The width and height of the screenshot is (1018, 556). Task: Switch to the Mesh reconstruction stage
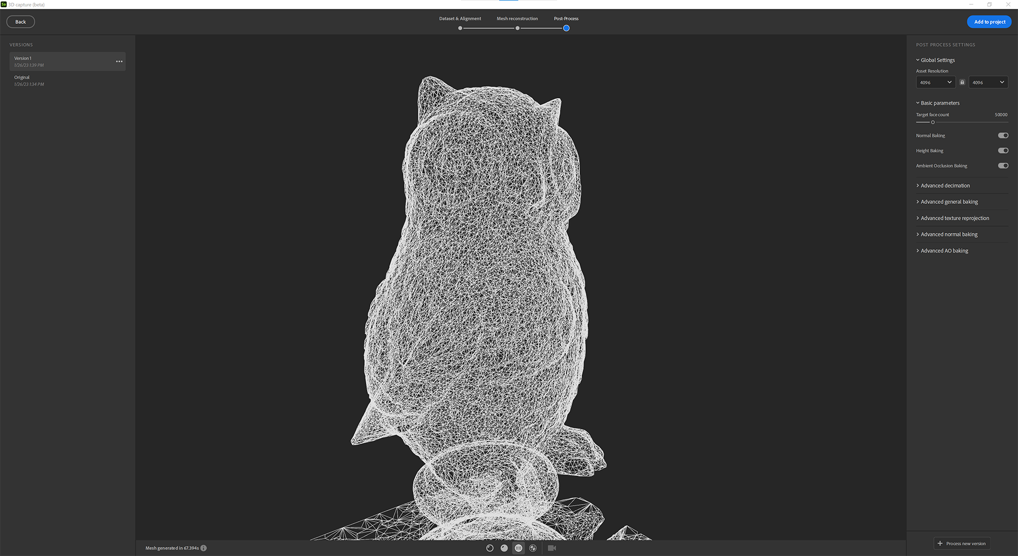[x=517, y=19]
